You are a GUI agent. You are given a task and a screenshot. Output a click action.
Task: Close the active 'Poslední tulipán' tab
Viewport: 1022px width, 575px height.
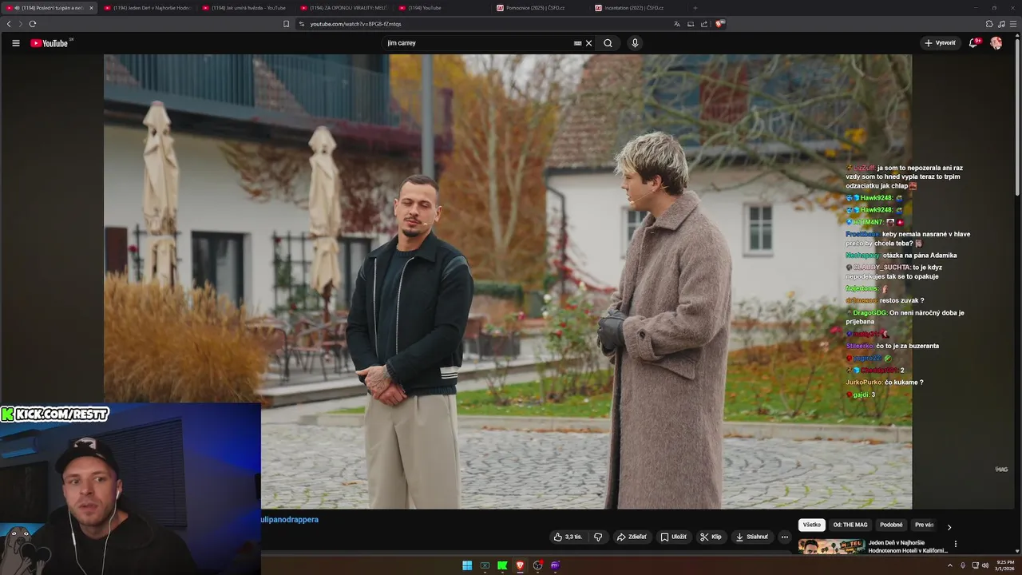[x=91, y=8]
